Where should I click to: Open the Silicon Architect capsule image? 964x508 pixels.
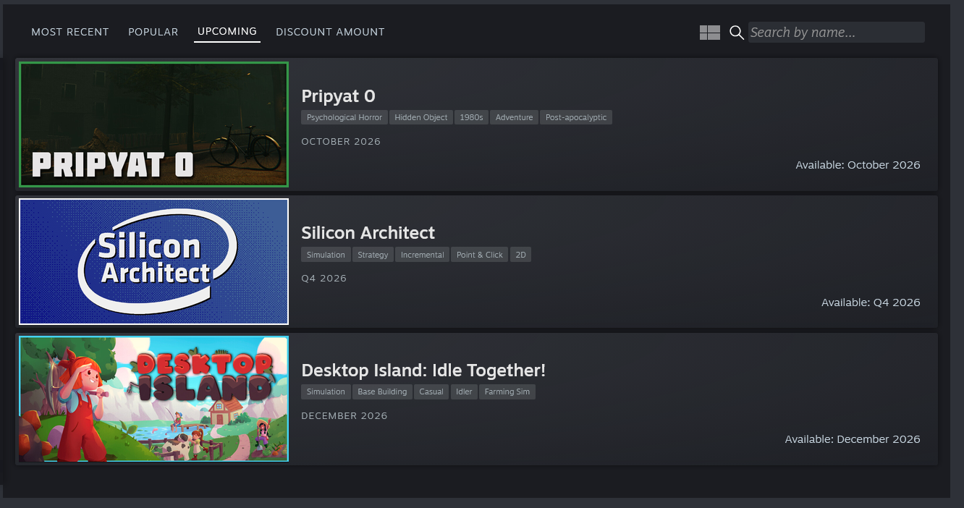[x=153, y=261]
